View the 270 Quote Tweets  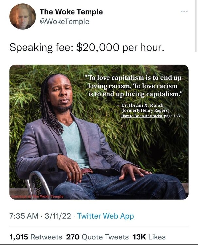point(97,237)
